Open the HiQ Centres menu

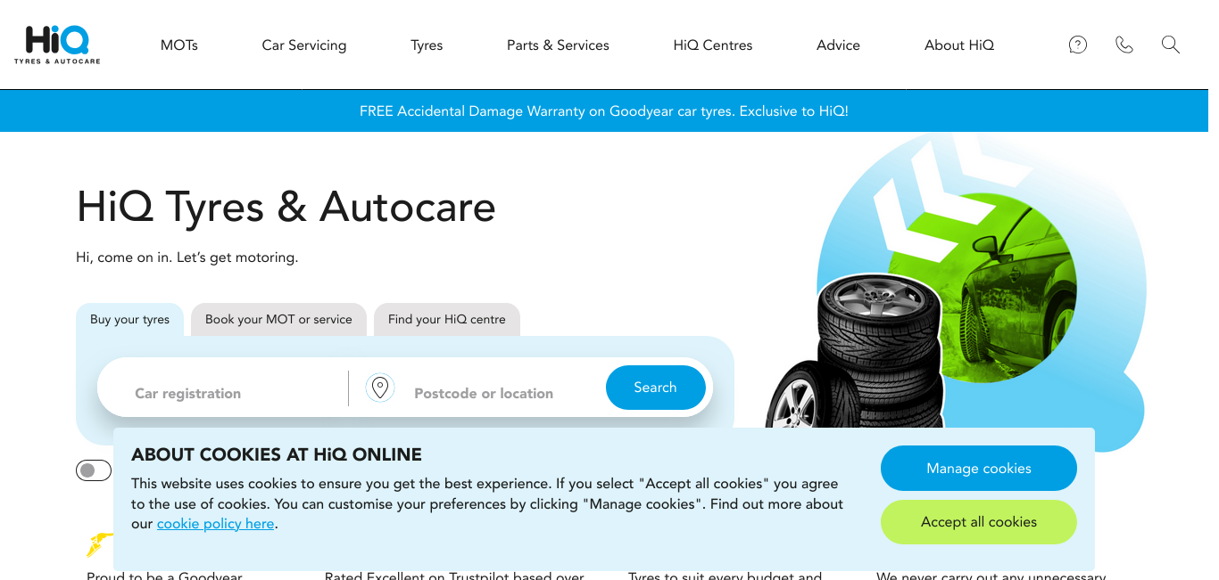pos(713,45)
